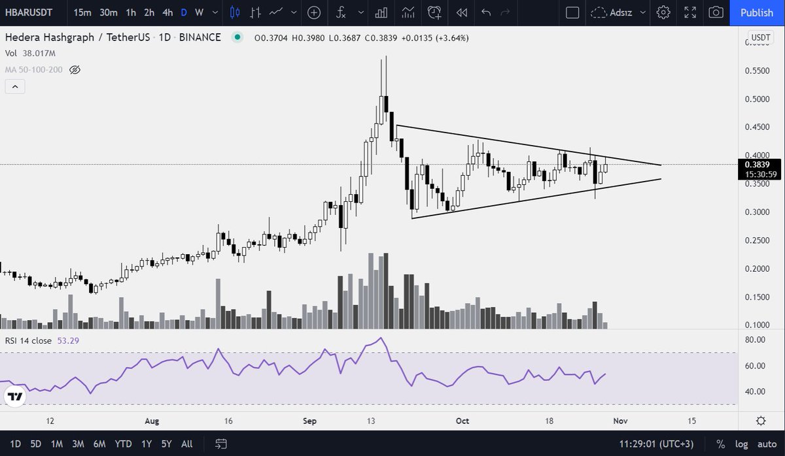Click the Vol 38.017M legend
This screenshot has width=785, height=456.
[29, 55]
